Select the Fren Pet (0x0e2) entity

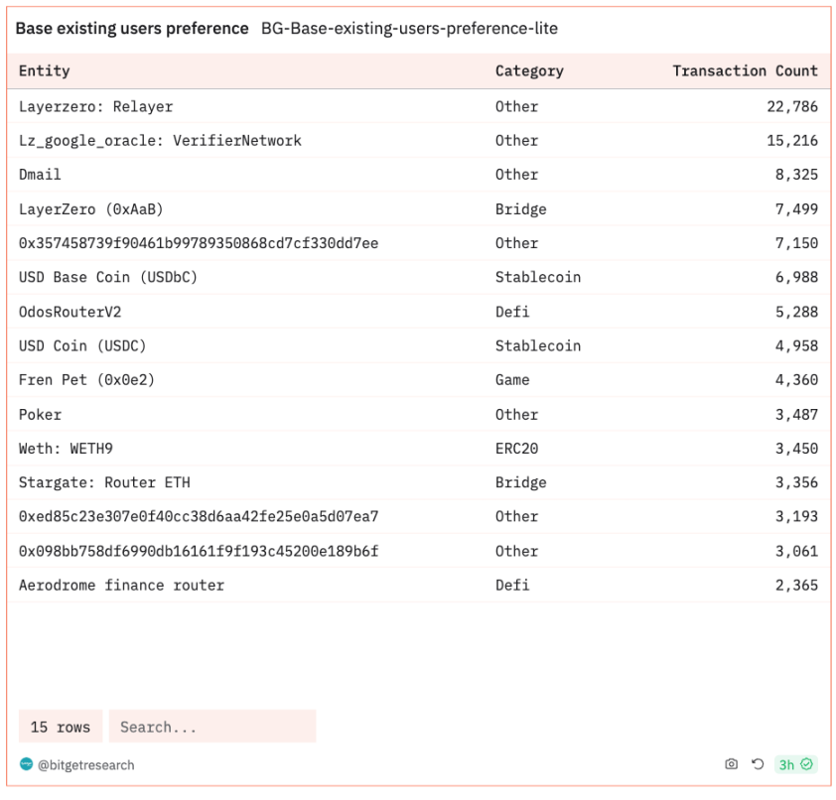click(x=87, y=380)
